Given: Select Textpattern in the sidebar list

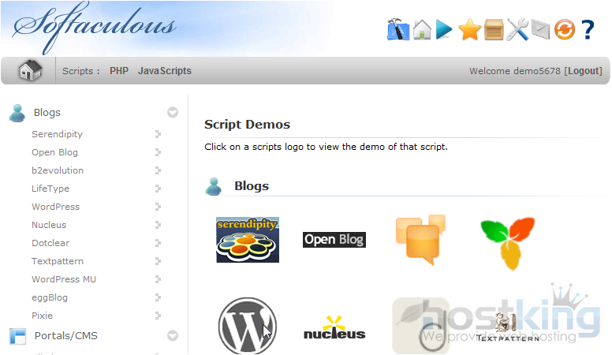Looking at the screenshot, I should pos(58,261).
